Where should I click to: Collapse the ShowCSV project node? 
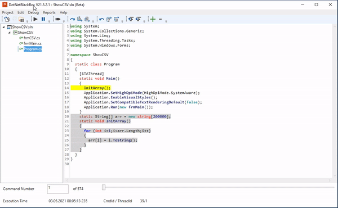pos(9,33)
